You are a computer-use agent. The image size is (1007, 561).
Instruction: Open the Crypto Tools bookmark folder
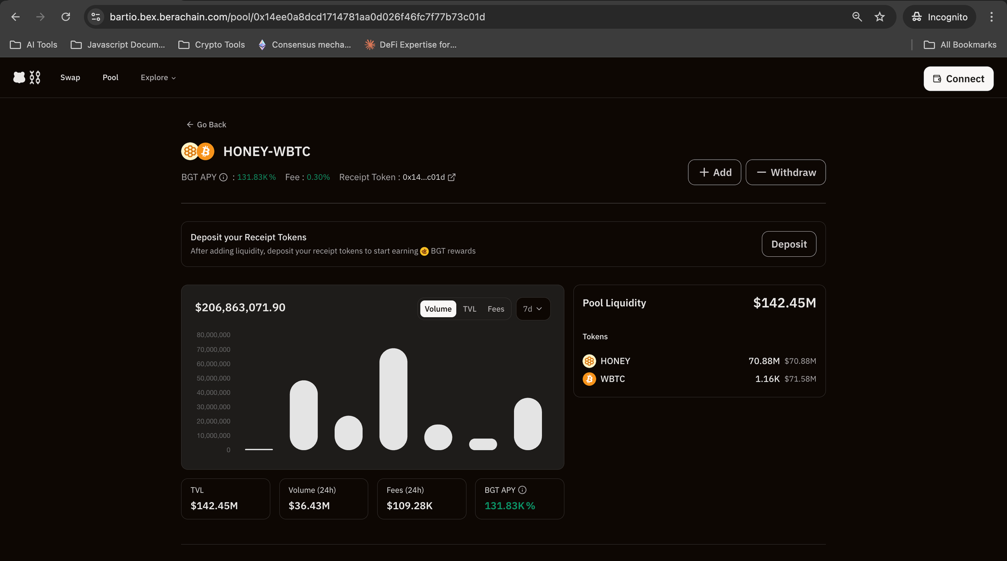point(211,45)
